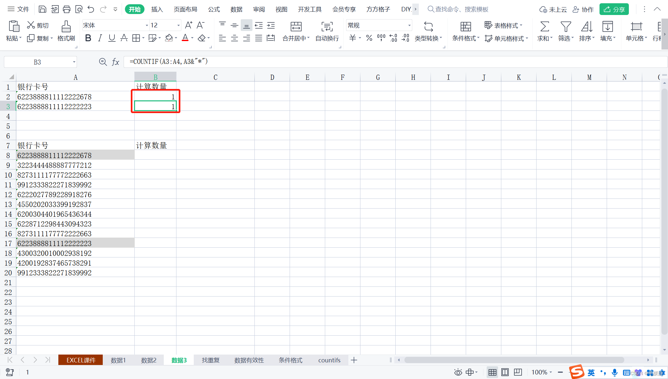Click the Sort (排序) icon

click(x=586, y=26)
